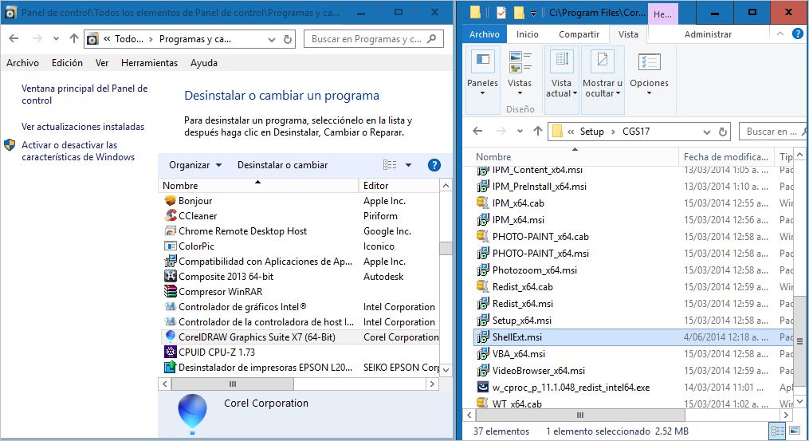The width and height of the screenshot is (809, 441).
Task: Click the Paneles icon in the Explorer ribbon
Action: pos(482,61)
